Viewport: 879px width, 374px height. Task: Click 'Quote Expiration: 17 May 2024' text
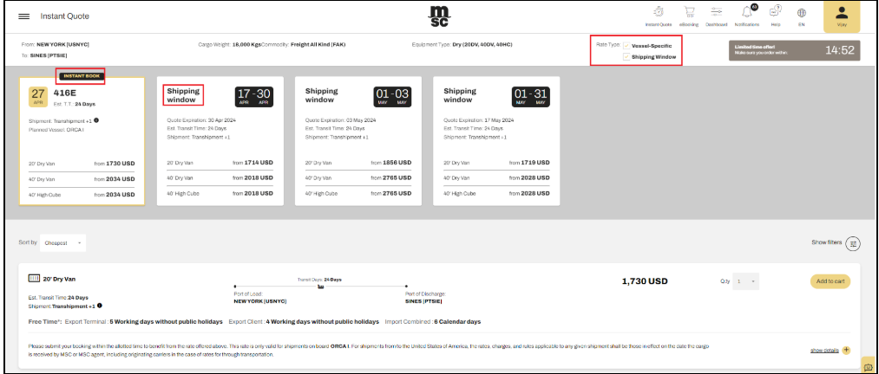(x=479, y=120)
